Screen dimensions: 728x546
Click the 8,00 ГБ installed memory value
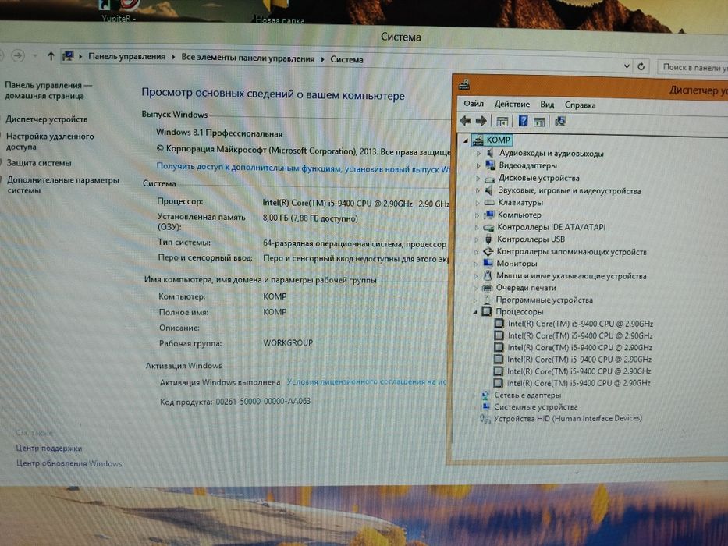(310, 218)
